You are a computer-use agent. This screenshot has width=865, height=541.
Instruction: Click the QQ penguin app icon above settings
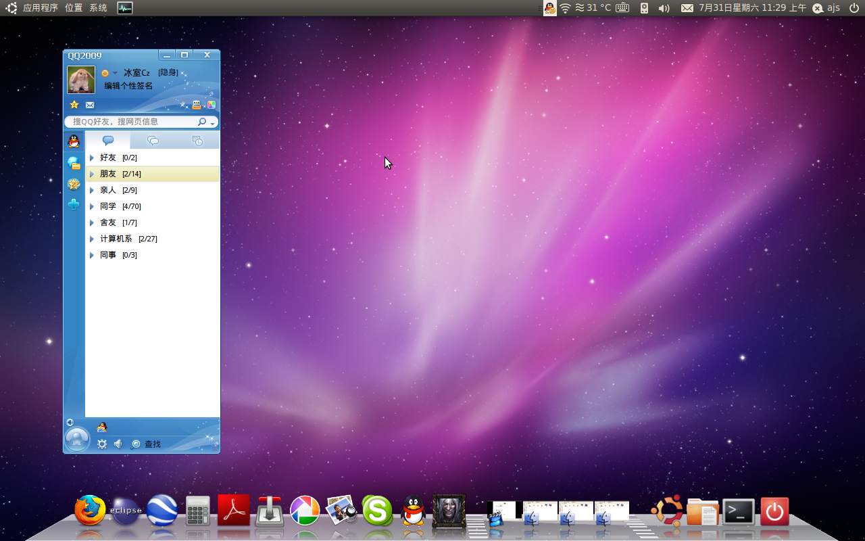click(102, 427)
